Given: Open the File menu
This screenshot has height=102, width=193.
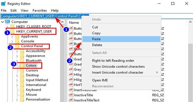Looking at the screenshot, I should click(4, 10).
